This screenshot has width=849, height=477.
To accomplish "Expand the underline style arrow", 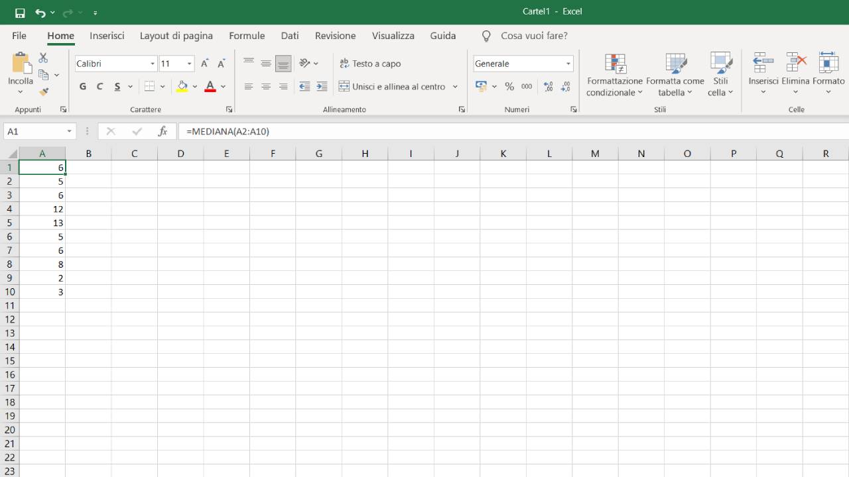I will 130,86.
